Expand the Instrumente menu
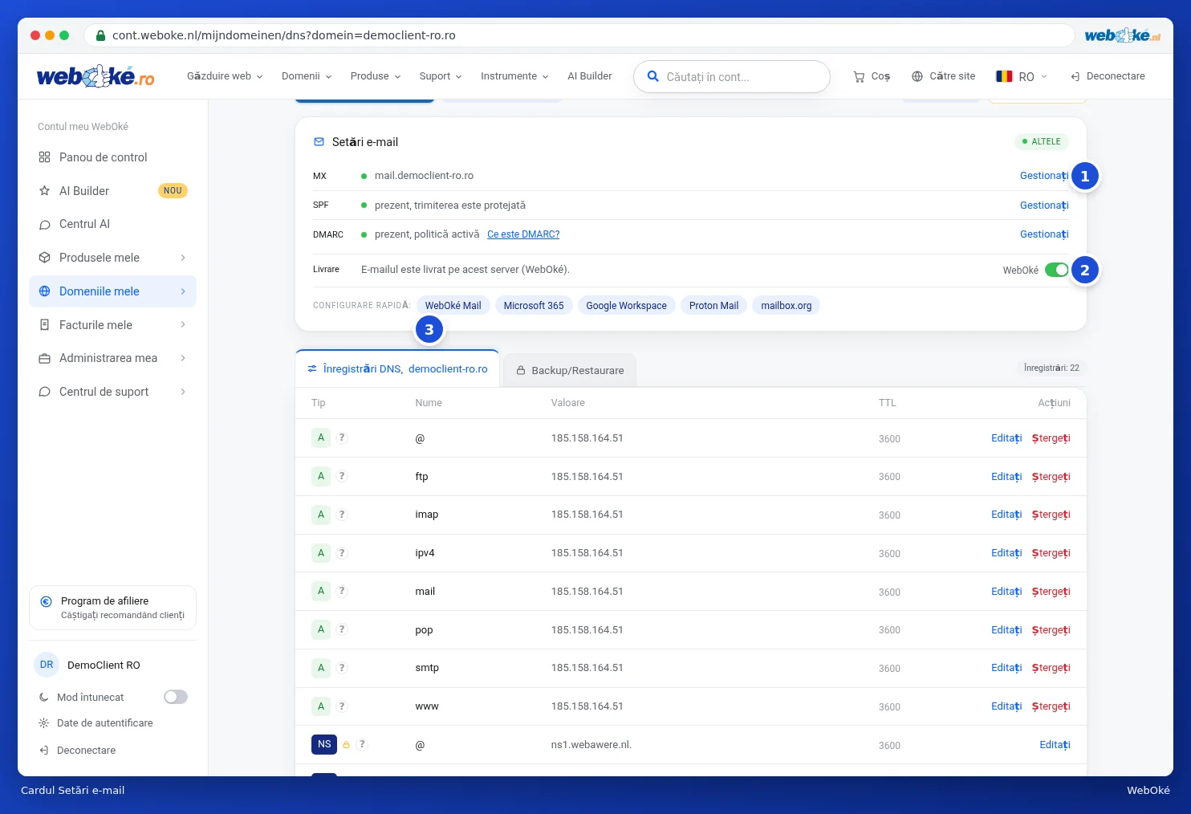Screen dimensions: 1191x814 coord(514,76)
